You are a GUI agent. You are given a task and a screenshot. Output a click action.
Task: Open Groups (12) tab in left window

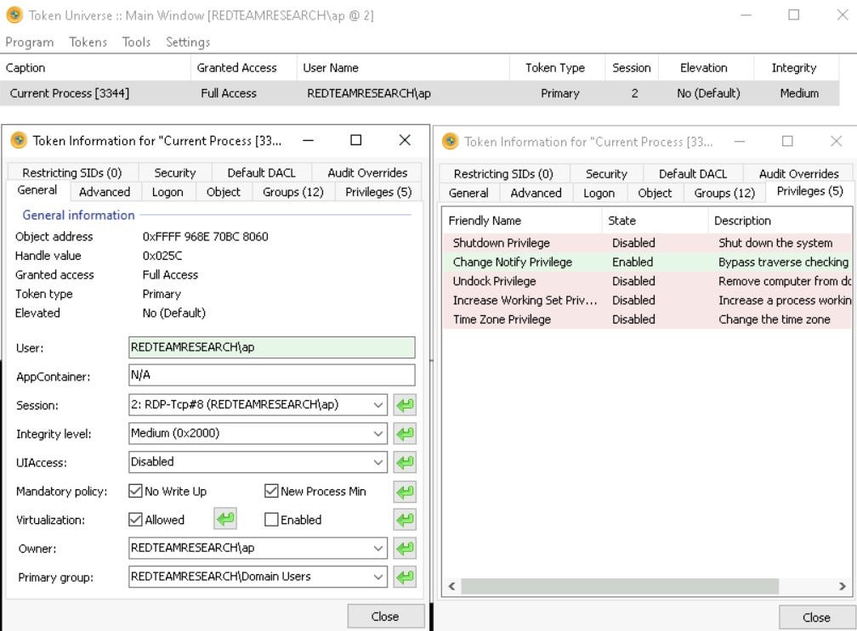pos(293,192)
